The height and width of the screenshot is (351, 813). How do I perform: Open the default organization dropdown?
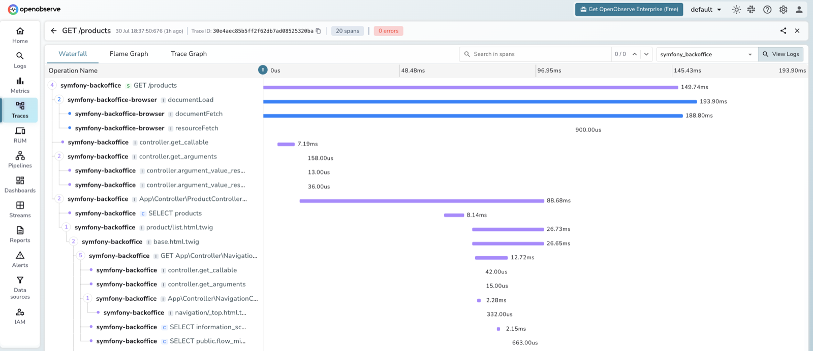click(x=706, y=10)
